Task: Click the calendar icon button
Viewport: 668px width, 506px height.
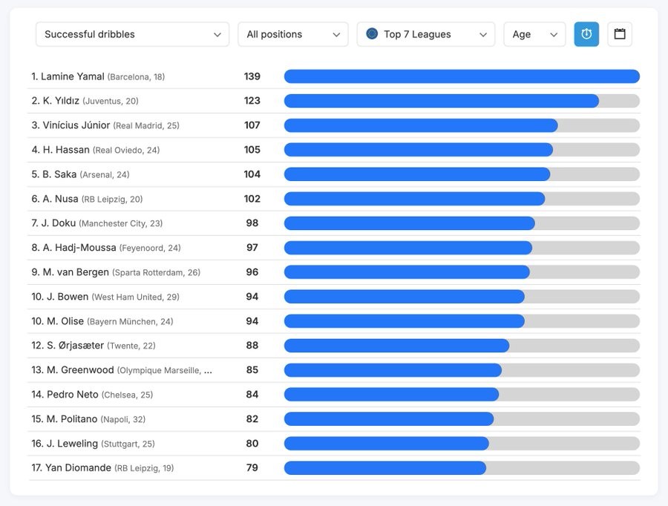Action: tap(620, 34)
